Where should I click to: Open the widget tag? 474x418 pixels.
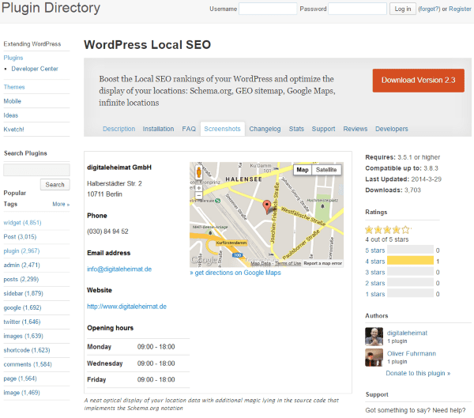pos(22,222)
